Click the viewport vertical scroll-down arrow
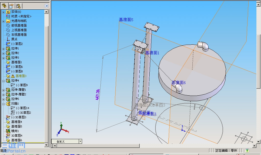261x155 pixels. point(258,142)
